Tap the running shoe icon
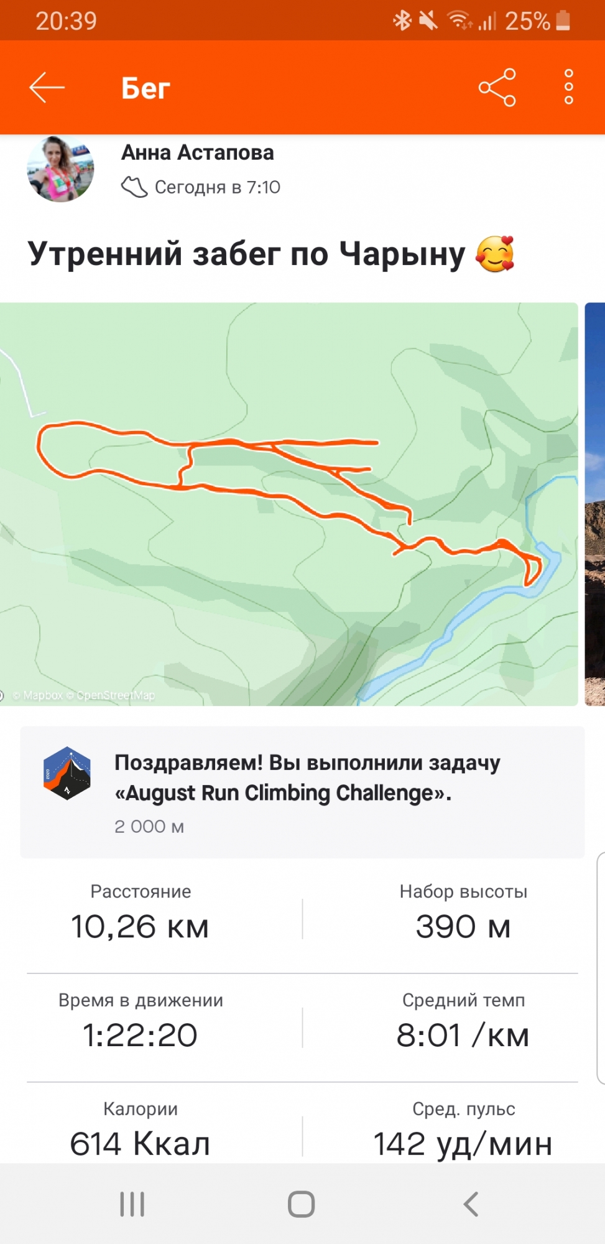 [x=134, y=187]
